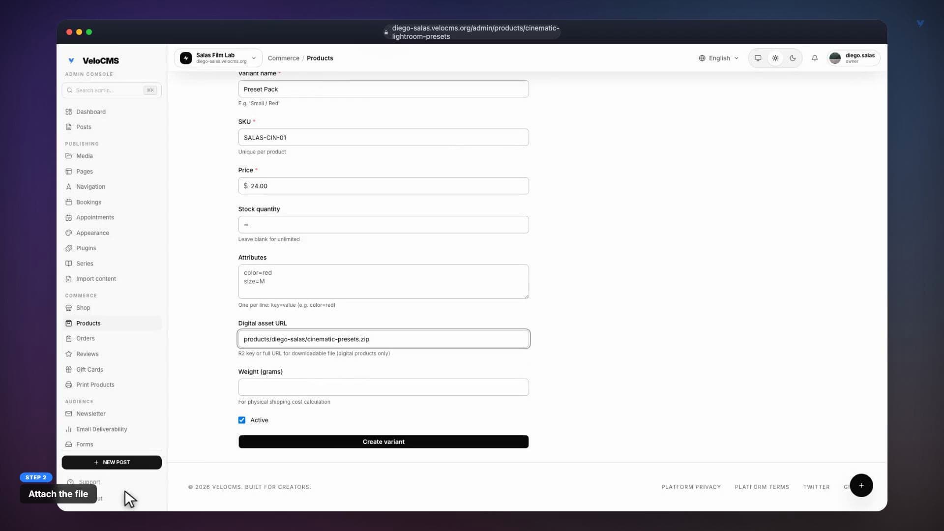Click the Products breadcrumb
Viewport: 944px width, 531px height.
[320, 58]
